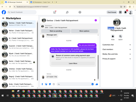The image size is (136, 102).
Task: Open the Groups icon in top navigation
Action: [80, 12]
